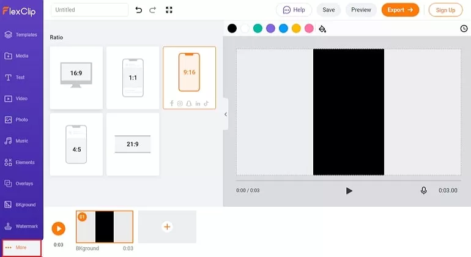This screenshot has width=471, height=257.
Task: Open the Help chat button
Action: click(x=294, y=10)
